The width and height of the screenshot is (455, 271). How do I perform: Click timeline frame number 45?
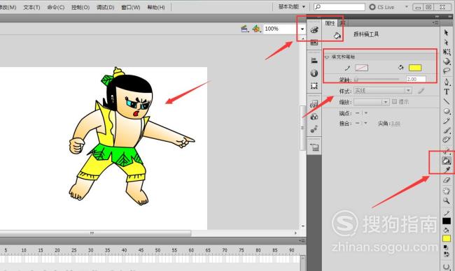click(141, 250)
